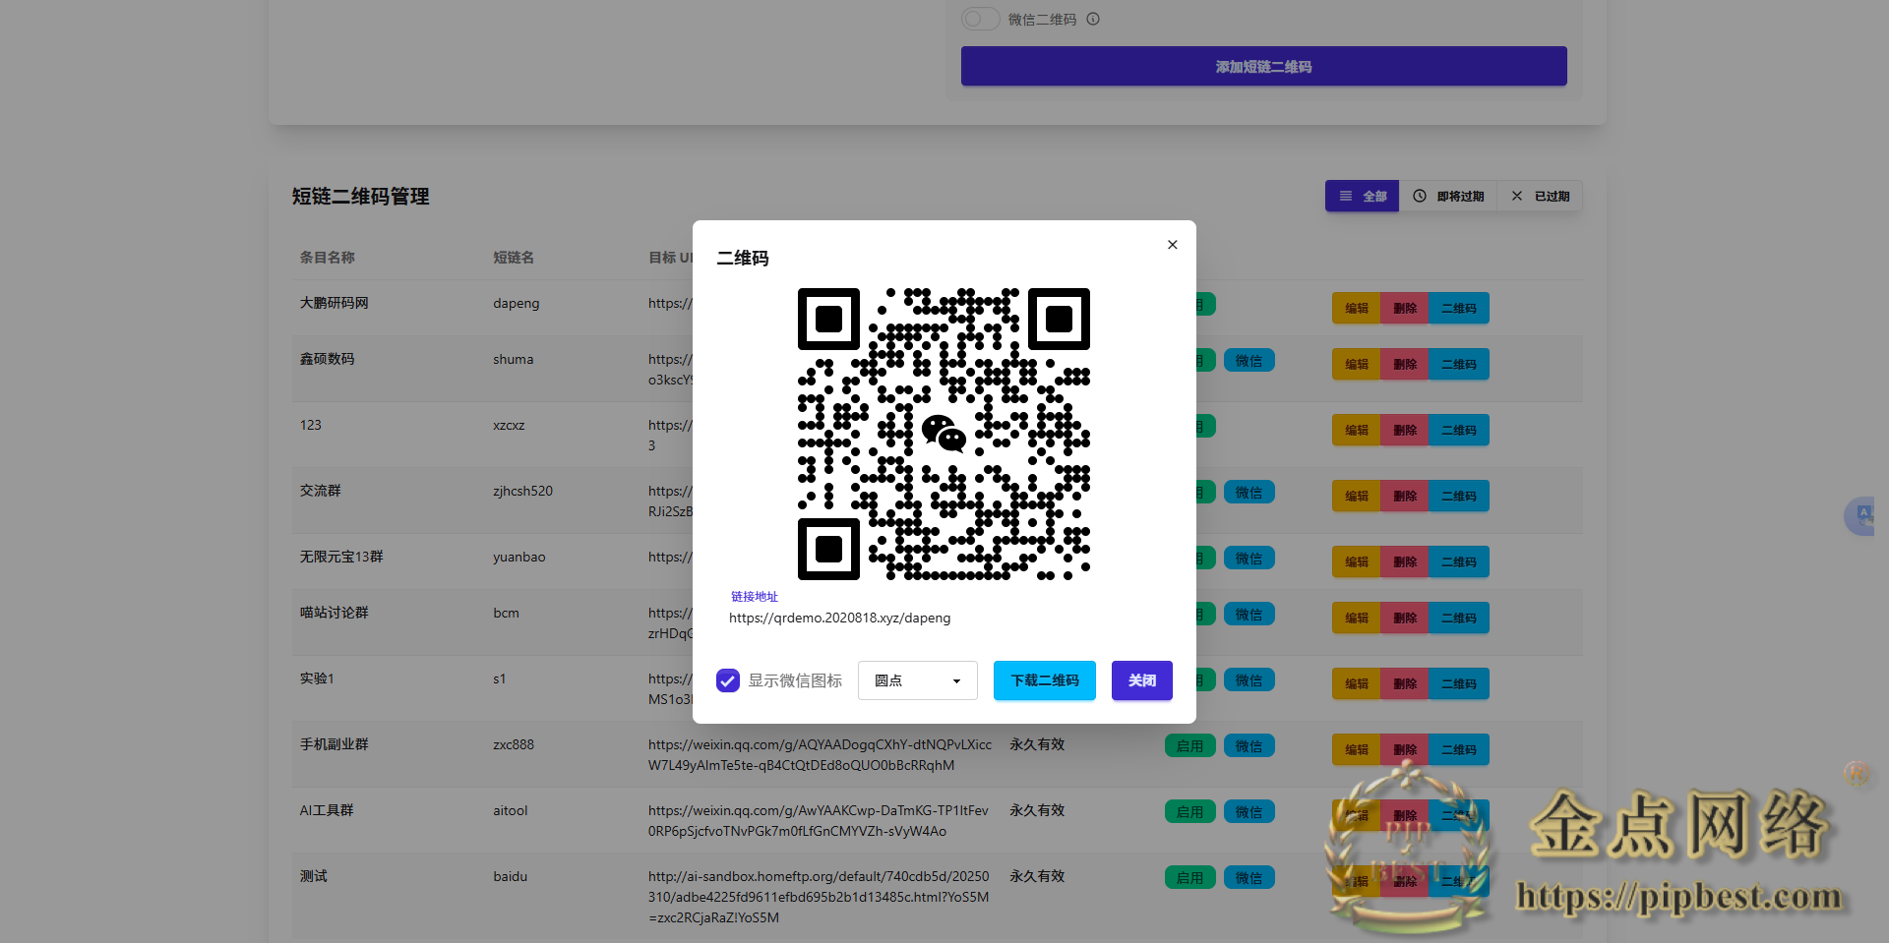Edit the 大鹏研码网 entry
The height and width of the screenshot is (943, 1889).
pyautogui.click(x=1356, y=308)
